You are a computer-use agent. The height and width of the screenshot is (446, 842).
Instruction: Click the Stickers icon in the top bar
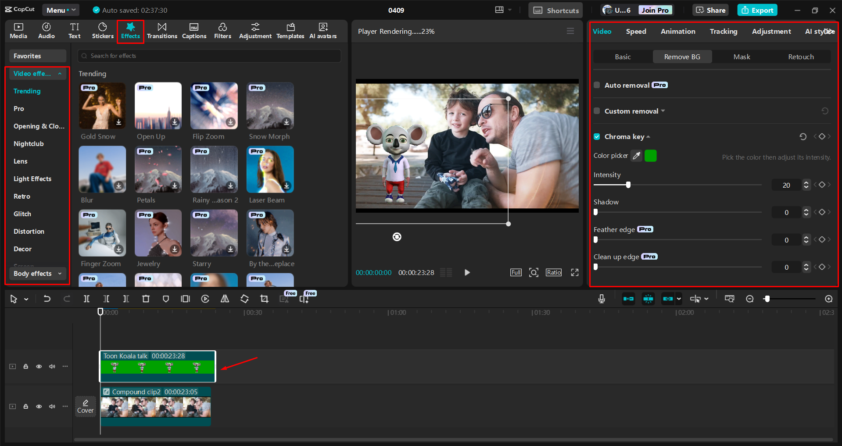point(102,30)
